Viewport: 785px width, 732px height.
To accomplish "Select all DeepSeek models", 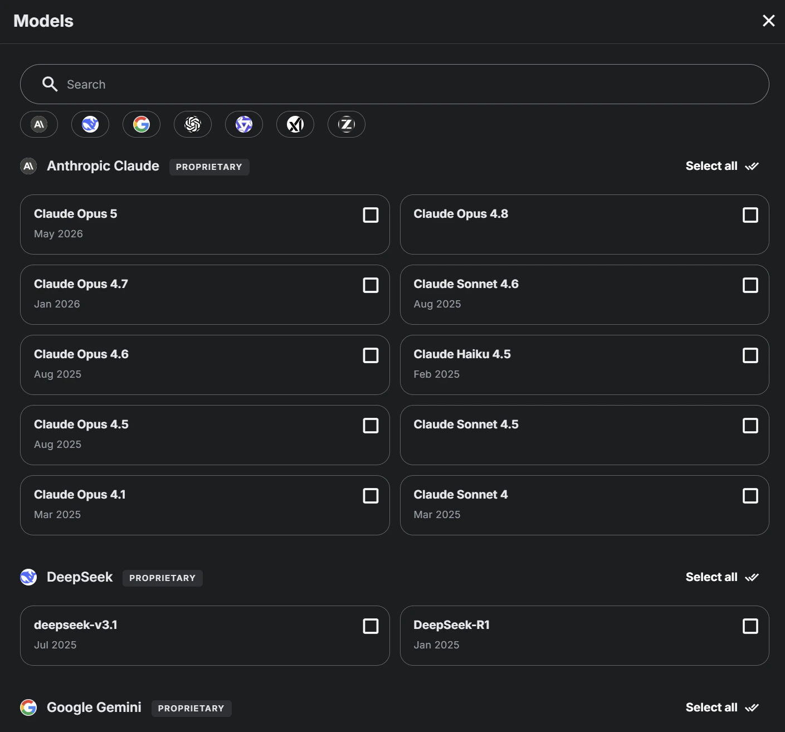I will [x=722, y=577].
